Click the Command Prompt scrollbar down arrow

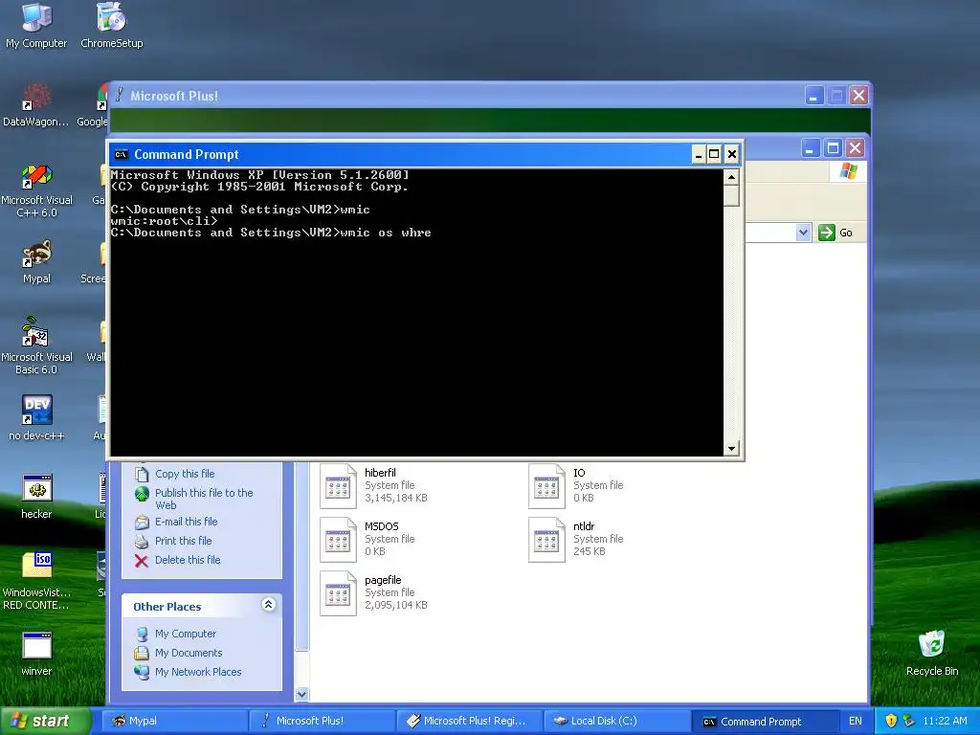(x=731, y=448)
